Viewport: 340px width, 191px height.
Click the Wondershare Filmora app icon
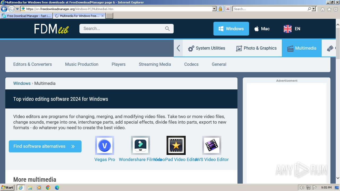coord(141,145)
